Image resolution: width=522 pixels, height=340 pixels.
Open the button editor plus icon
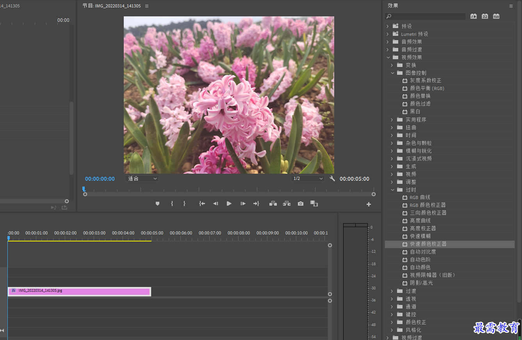pyautogui.click(x=369, y=204)
